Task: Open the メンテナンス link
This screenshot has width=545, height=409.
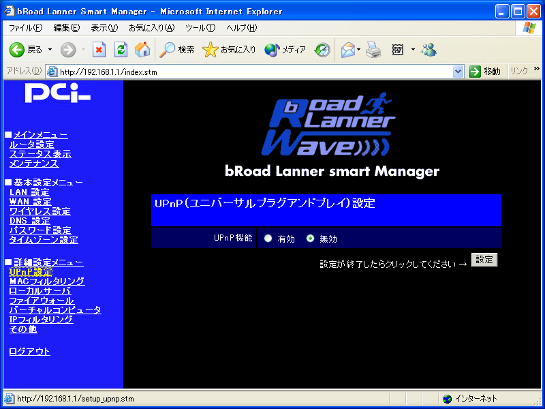Action: (x=34, y=164)
